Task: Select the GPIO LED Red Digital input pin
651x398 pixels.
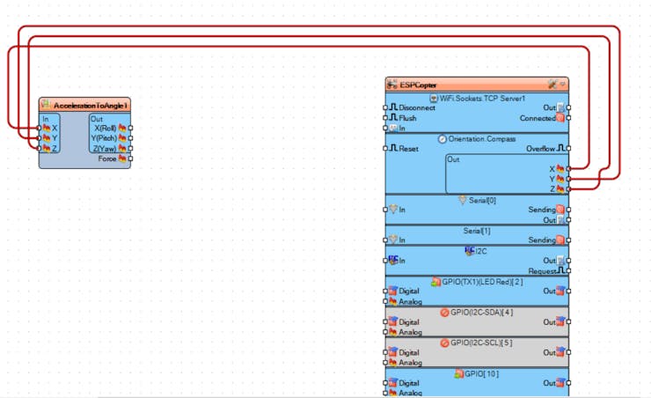Action: 385,291
